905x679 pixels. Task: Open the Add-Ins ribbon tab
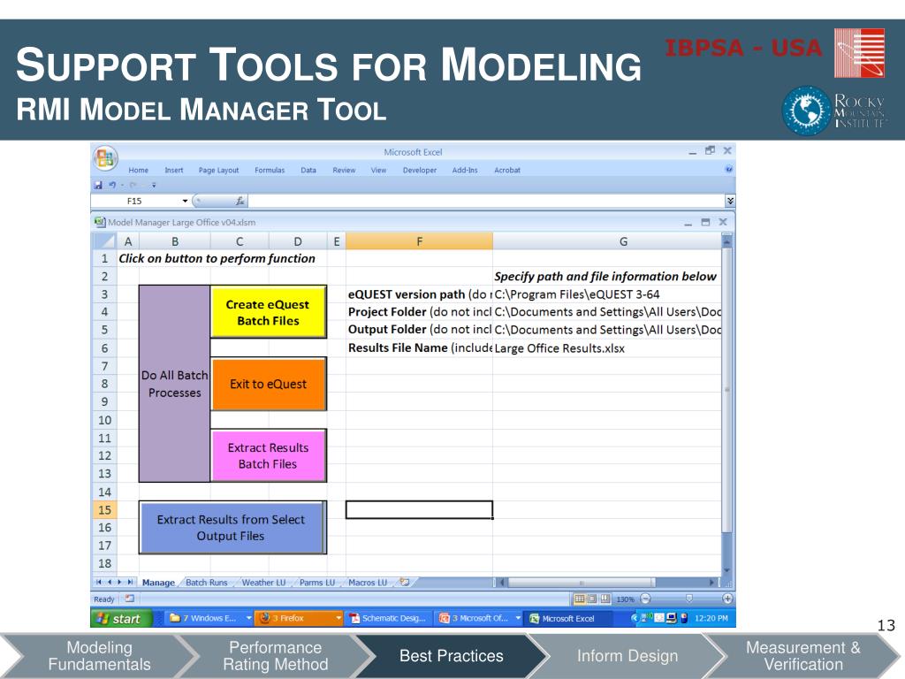tap(465, 171)
